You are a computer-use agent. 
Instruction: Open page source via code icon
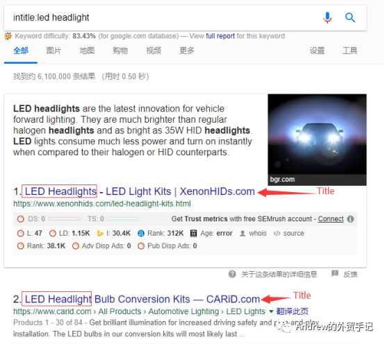277,233
